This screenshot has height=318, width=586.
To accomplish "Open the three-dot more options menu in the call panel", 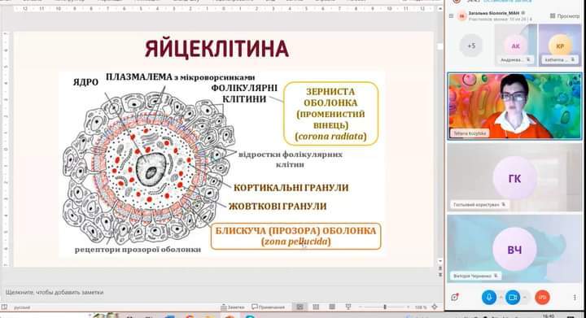I will [575, 297].
